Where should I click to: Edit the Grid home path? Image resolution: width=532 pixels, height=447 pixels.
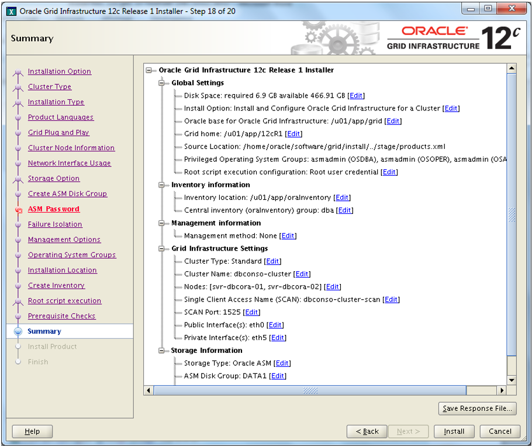[x=293, y=134]
